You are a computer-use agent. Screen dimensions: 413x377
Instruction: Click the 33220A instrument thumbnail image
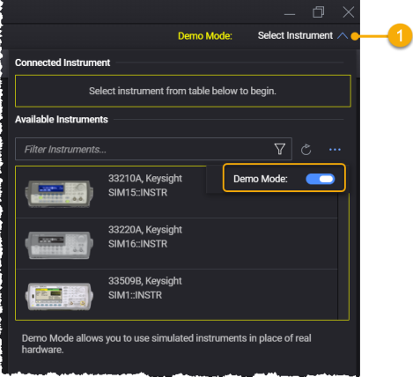(59, 245)
